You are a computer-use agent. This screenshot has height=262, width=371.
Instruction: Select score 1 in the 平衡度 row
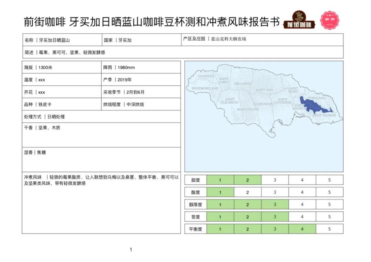(220, 229)
